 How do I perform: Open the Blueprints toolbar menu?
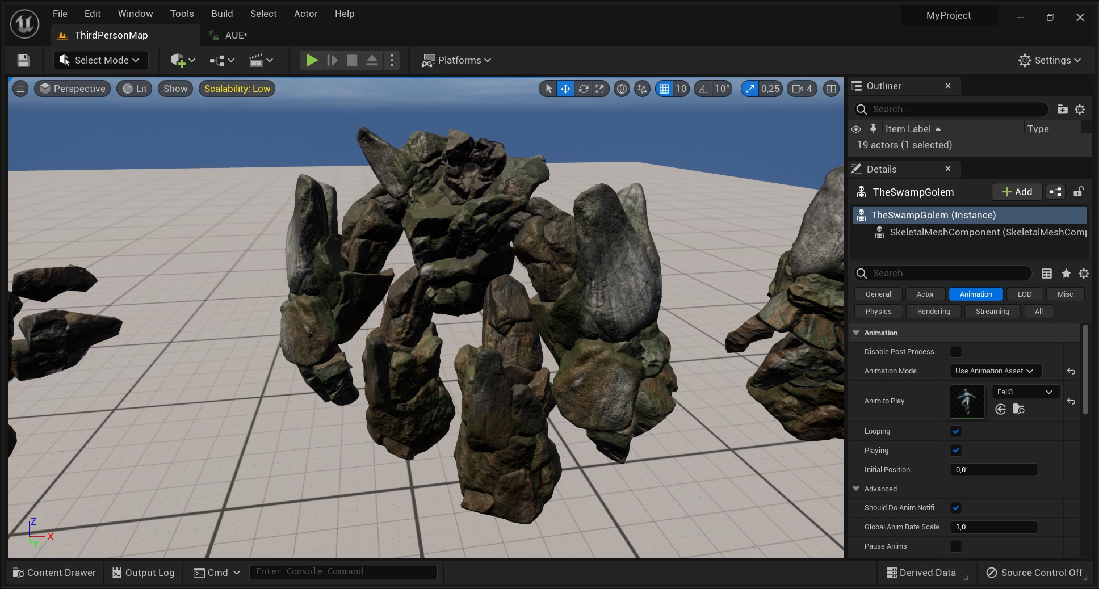(221, 60)
